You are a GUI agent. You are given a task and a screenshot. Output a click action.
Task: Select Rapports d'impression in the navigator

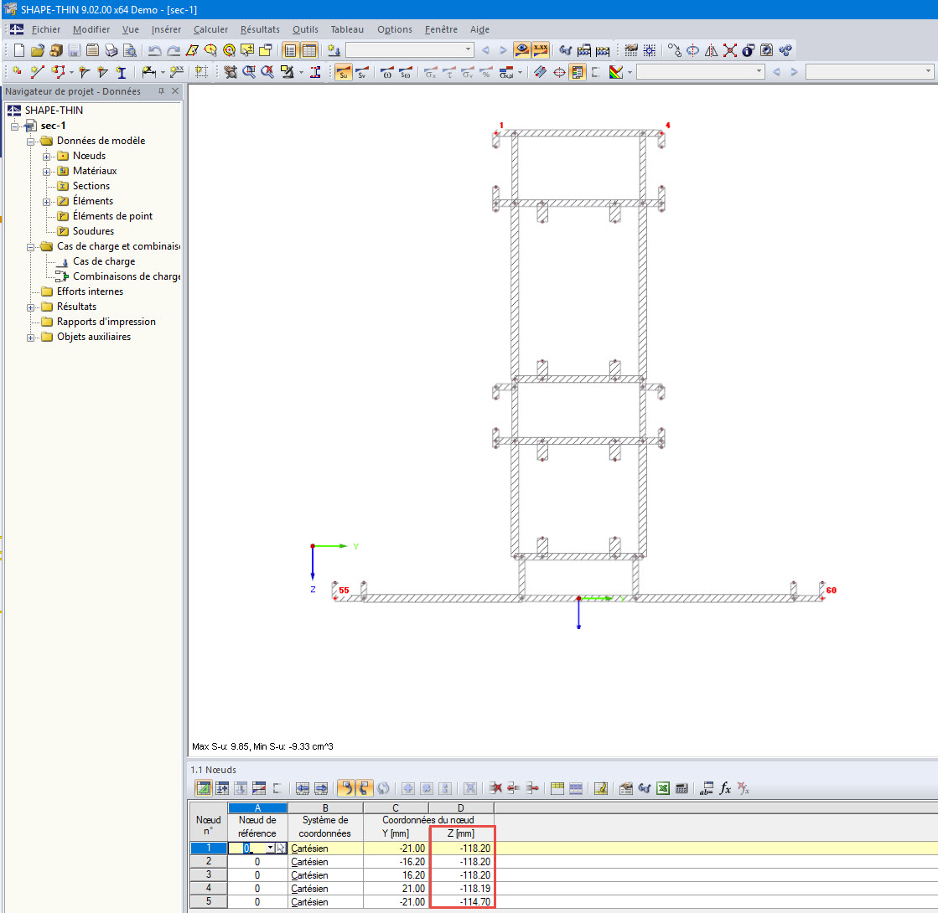pyautogui.click(x=106, y=321)
